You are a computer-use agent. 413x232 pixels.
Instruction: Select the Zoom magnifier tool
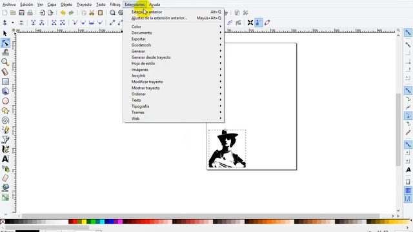[5, 62]
